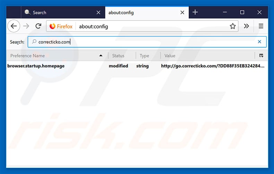Click the 'modified' status cell
This screenshot has width=274, height=174.
[x=119, y=66]
